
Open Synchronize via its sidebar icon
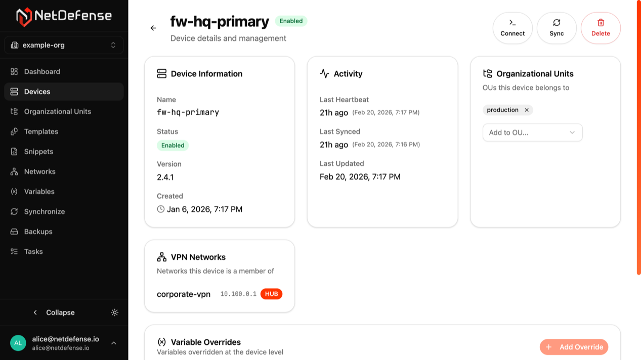14,212
